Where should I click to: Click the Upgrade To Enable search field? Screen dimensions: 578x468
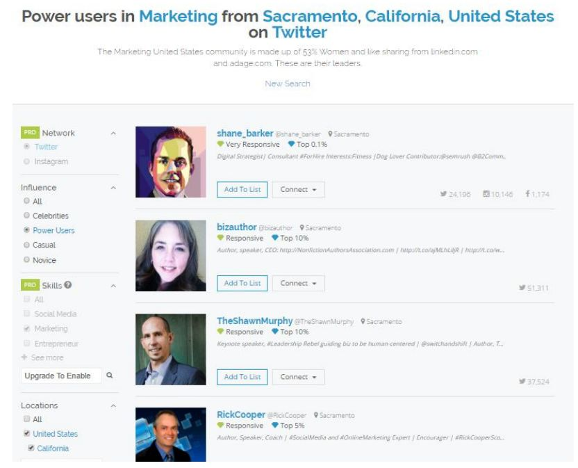[x=61, y=376]
